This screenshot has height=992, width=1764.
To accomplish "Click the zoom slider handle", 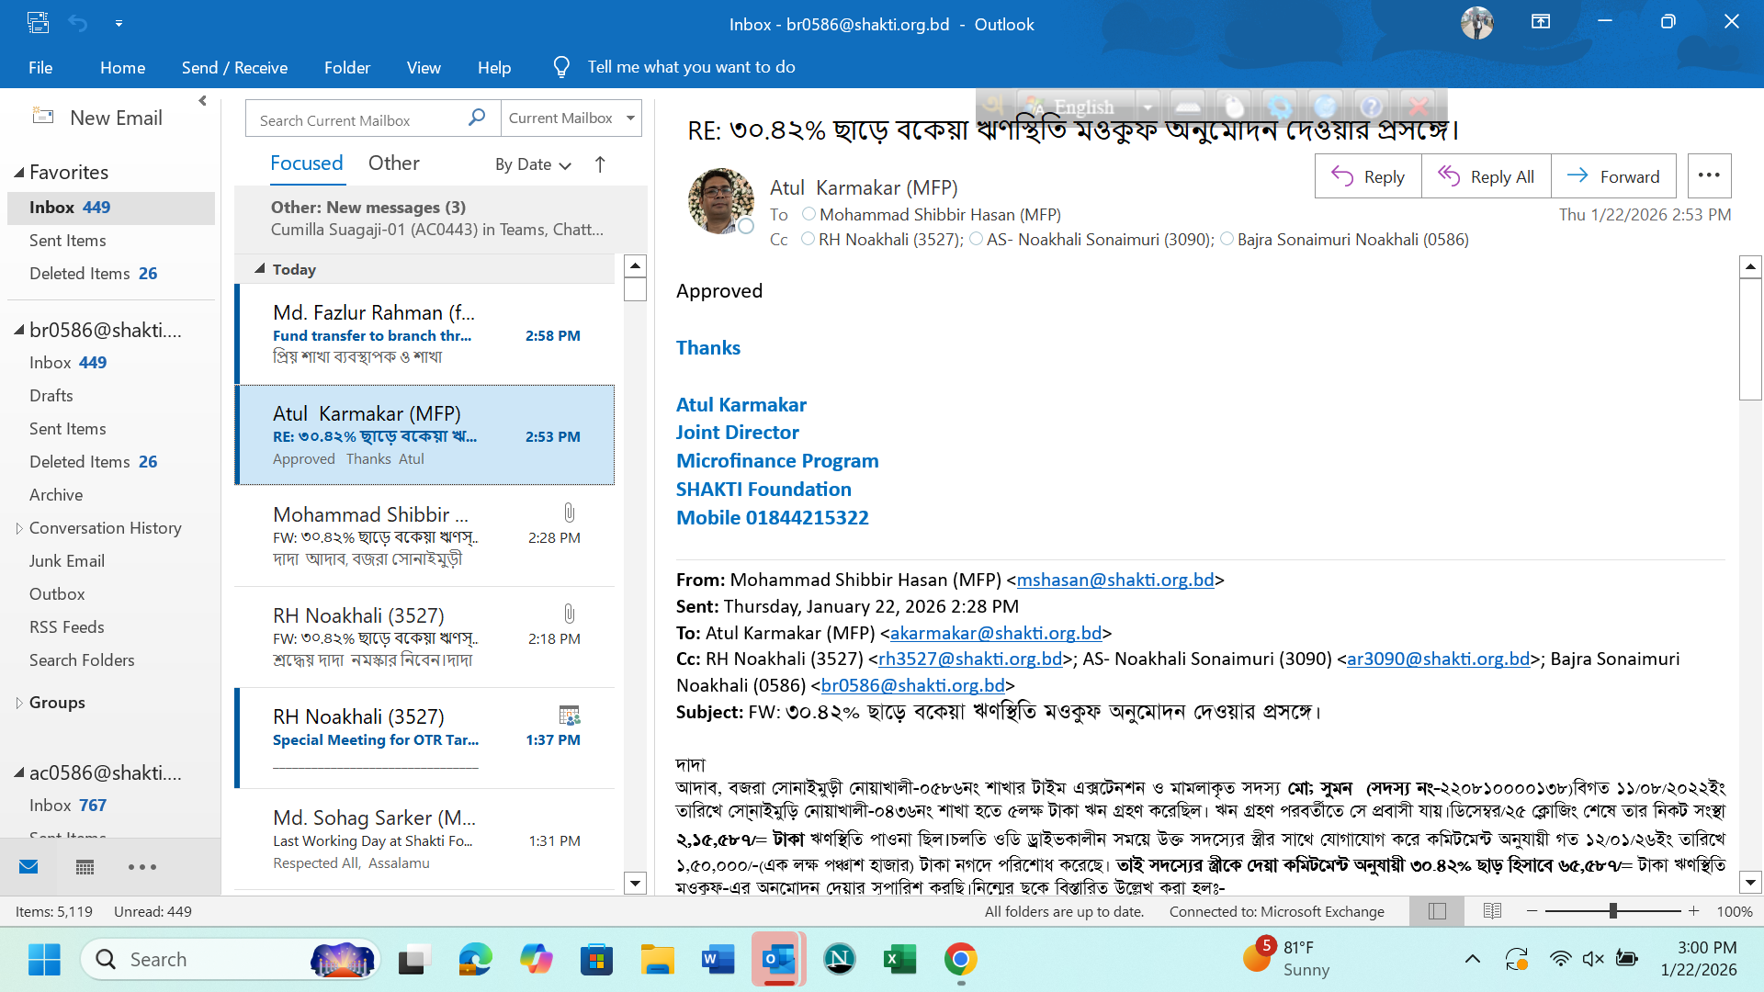I will pos(1612,911).
